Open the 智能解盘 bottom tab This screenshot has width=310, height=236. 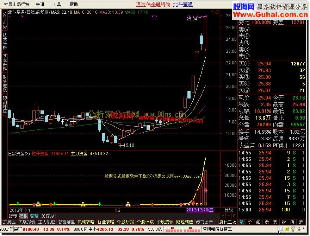(x=67, y=222)
